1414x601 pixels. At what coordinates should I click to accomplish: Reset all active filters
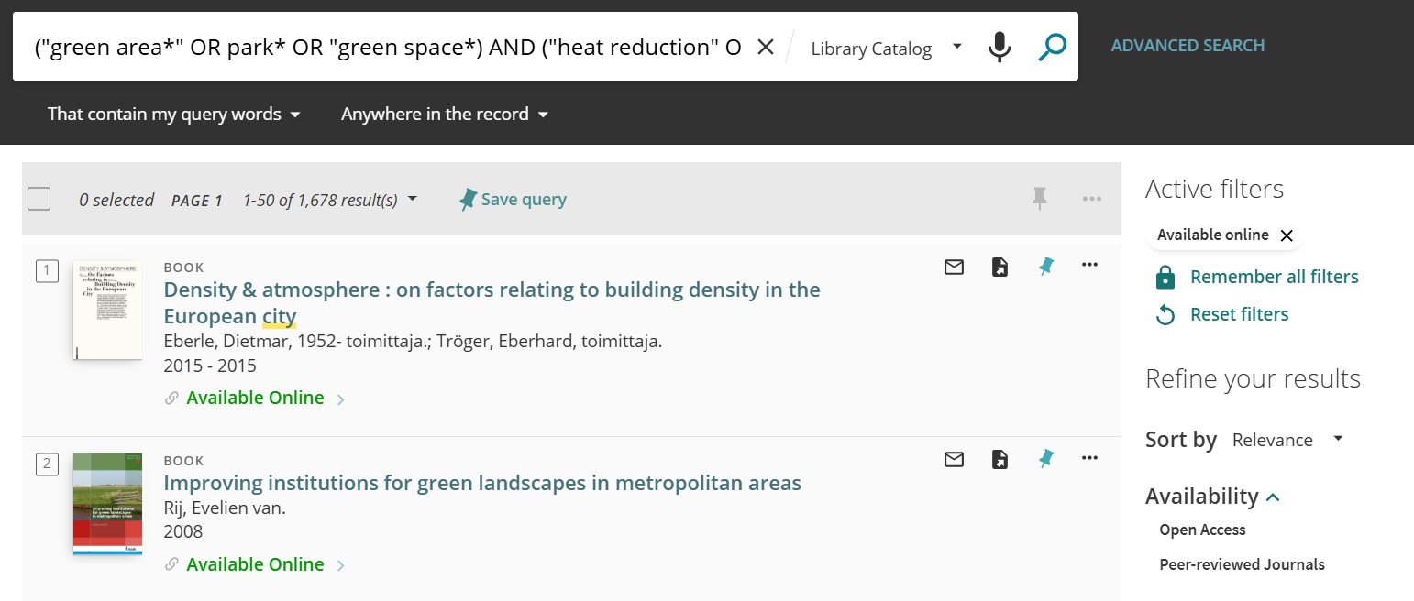(x=1239, y=314)
